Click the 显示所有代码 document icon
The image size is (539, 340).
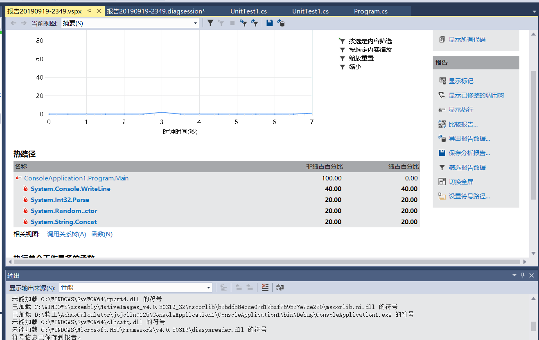point(442,40)
